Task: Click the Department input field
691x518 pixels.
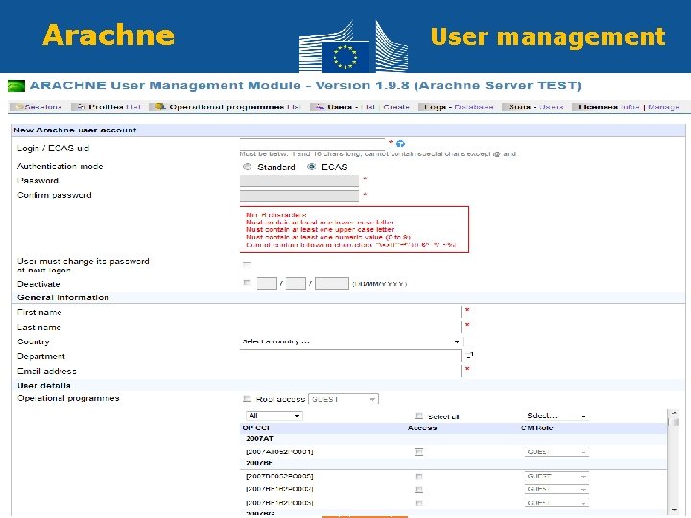Action: pos(350,356)
